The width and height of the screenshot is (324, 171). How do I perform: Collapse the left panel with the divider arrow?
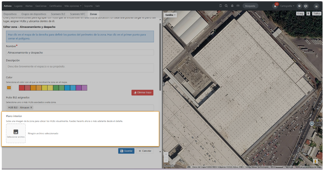(x=163, y=84)
